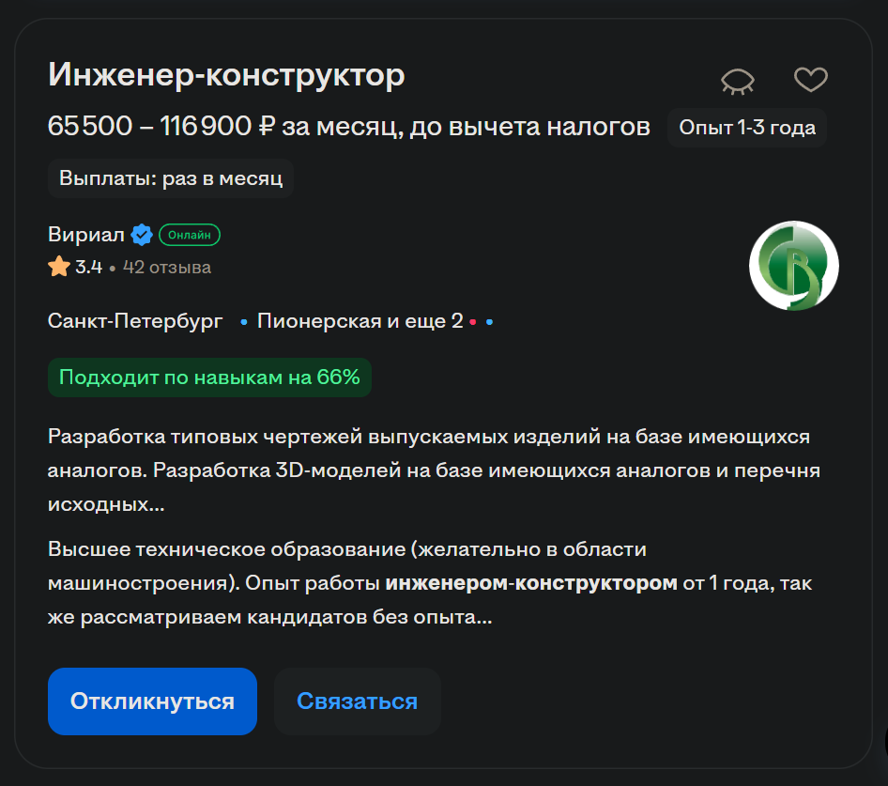Open the 42 отзыва reviews link

[167, 268]
